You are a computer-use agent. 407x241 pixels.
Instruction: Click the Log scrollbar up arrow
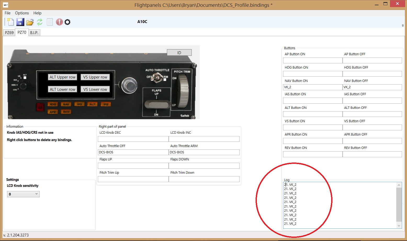pos(399,185)
